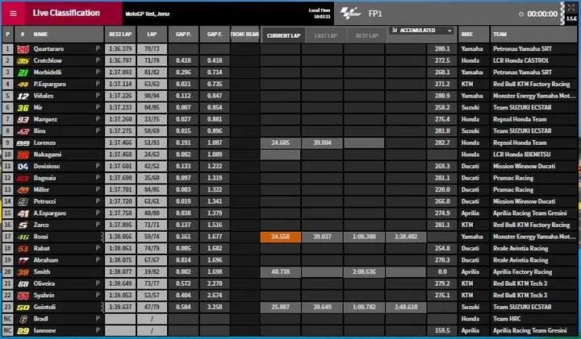
Task: Click Viñales' number 12 badge
Action: click(23, 96)
